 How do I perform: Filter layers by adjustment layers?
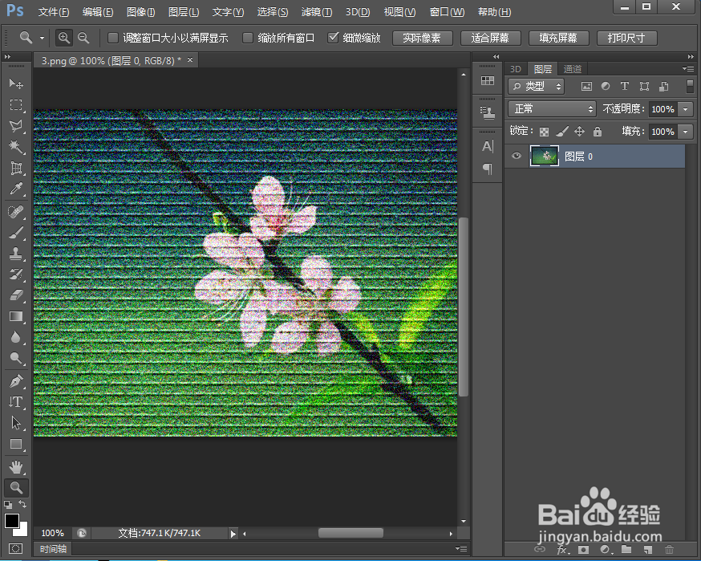tap(606, 86)
